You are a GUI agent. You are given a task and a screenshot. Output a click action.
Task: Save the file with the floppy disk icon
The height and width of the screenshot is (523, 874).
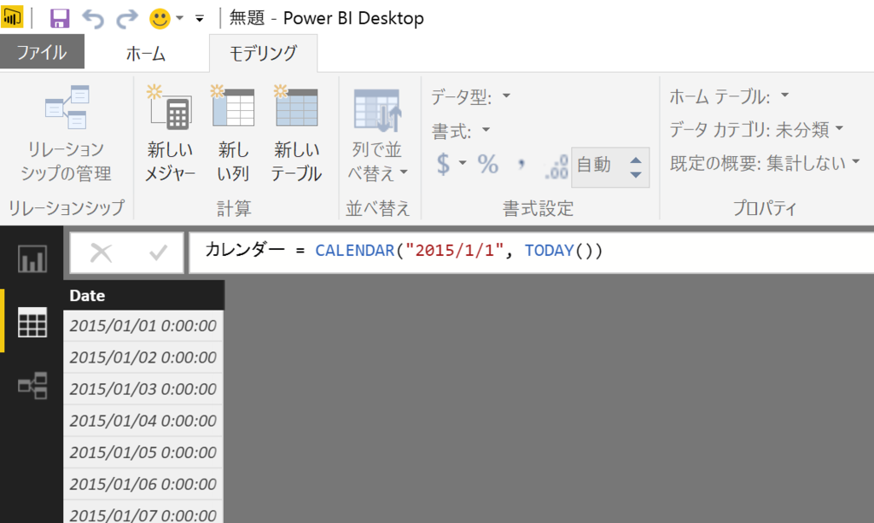pos(60,19)
